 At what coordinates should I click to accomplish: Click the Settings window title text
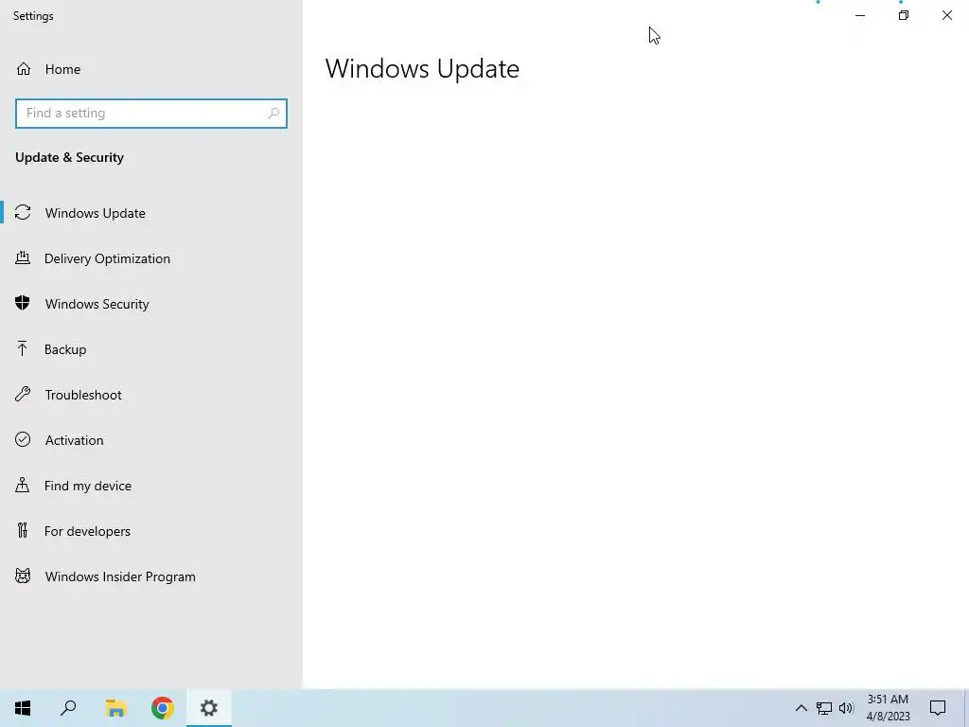click(33, 16)
